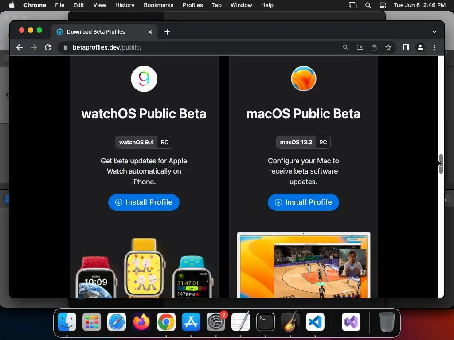The height and width of the screenshot is (340, 454).
Task: Click the Stage Manager icon in menu bar
Action: tap(352, 5)
